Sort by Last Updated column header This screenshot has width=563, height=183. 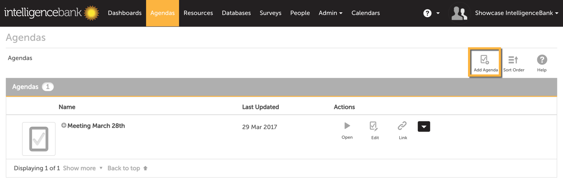pyautogui.click(x=260, y=107)
